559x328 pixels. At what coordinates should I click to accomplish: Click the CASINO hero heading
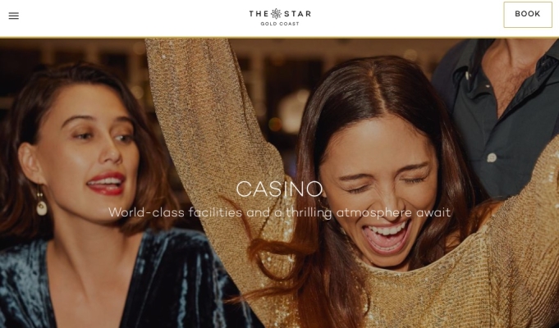279,189
